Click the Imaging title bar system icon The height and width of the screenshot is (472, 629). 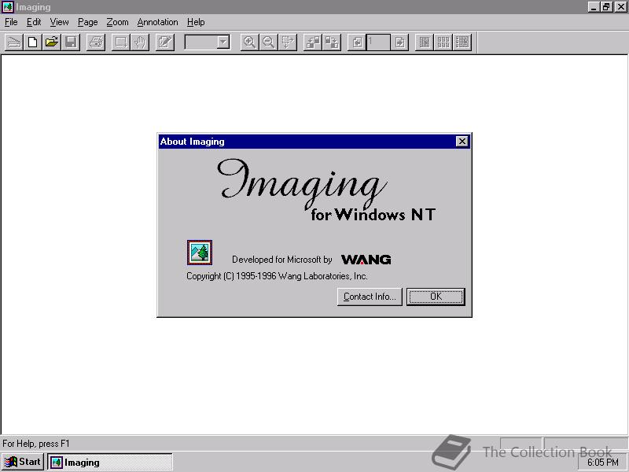[x=8, y=7]
